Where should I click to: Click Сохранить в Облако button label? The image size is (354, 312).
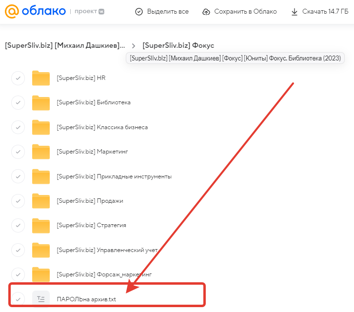tap(245, 12)
